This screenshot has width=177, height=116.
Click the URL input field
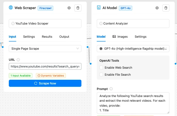45,66
